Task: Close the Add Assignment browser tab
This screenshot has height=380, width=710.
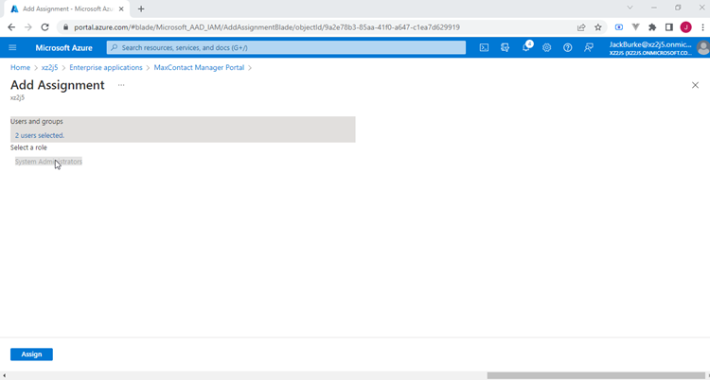Action: tap(121, 9)
